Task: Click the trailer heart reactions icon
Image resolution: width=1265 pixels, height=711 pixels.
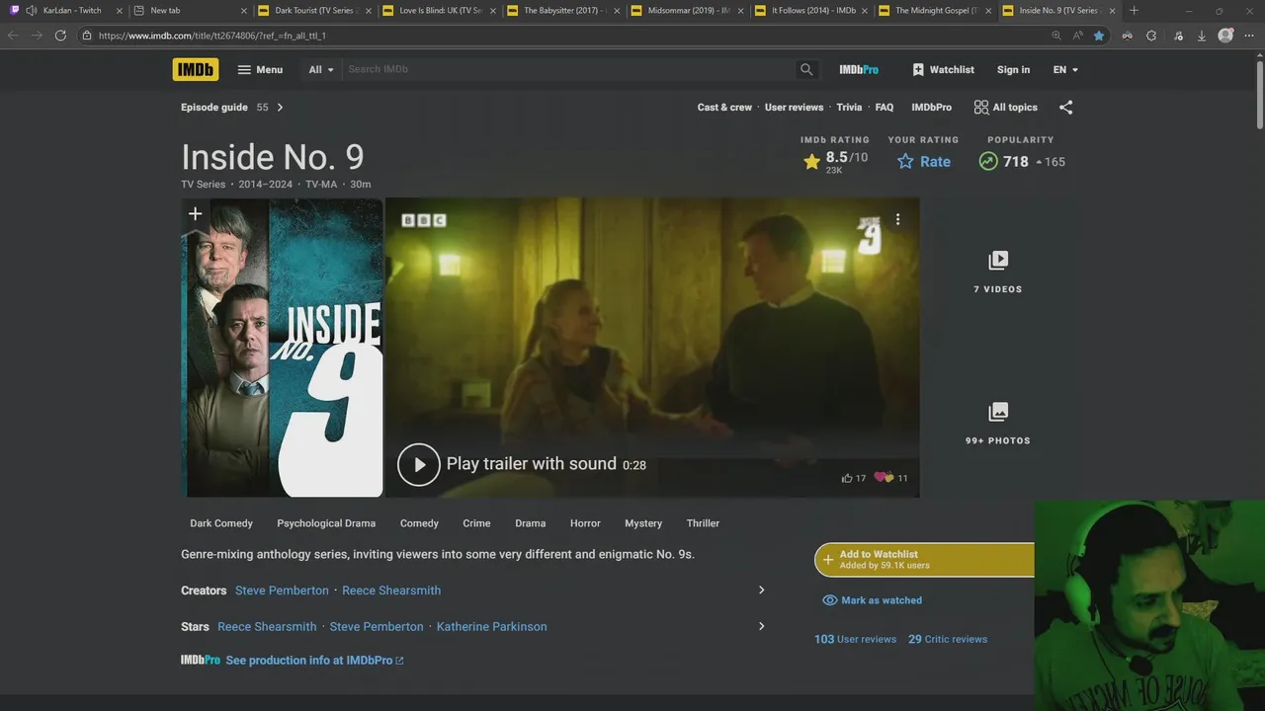Action: (884, 478)
